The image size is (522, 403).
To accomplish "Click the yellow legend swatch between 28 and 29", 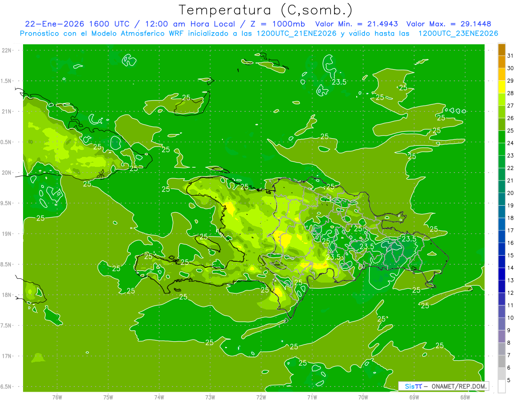I will pyautogui.click(x=502, y=87).
